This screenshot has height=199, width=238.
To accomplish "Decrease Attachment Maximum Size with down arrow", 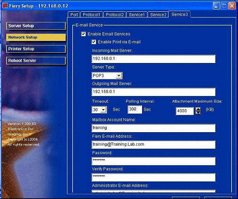I will tap(198, 112).
